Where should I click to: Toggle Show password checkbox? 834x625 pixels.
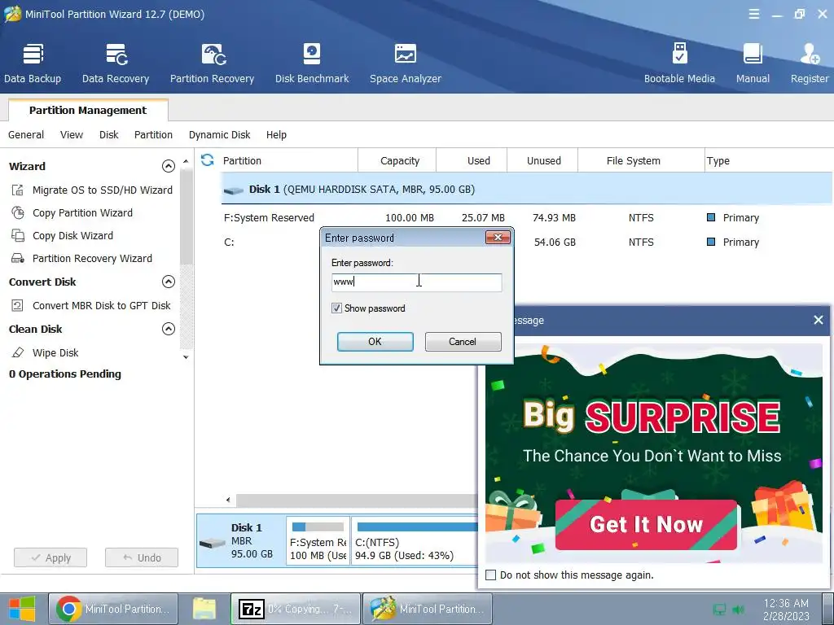point(336,308)
